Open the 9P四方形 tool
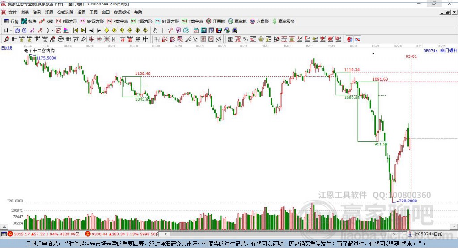This screenshot has height=248, width=458. [92, 21]
